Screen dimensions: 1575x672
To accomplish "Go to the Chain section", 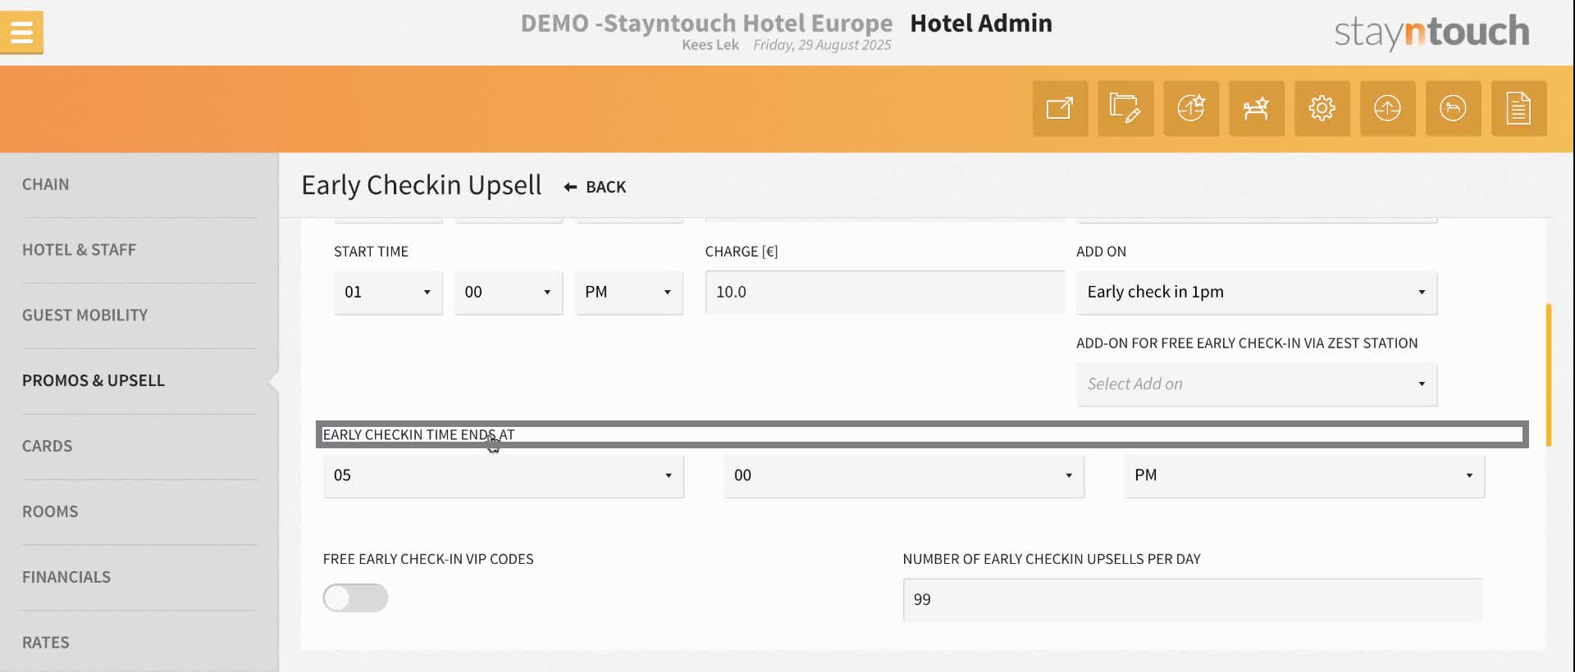I will coord(46,184).
